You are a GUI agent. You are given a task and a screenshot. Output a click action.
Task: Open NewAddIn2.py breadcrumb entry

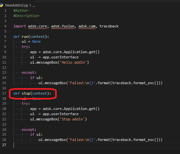(x=17, y=5)
